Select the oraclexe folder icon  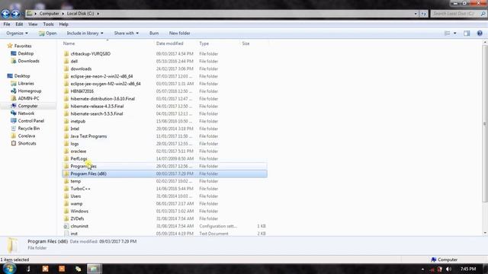66,151
